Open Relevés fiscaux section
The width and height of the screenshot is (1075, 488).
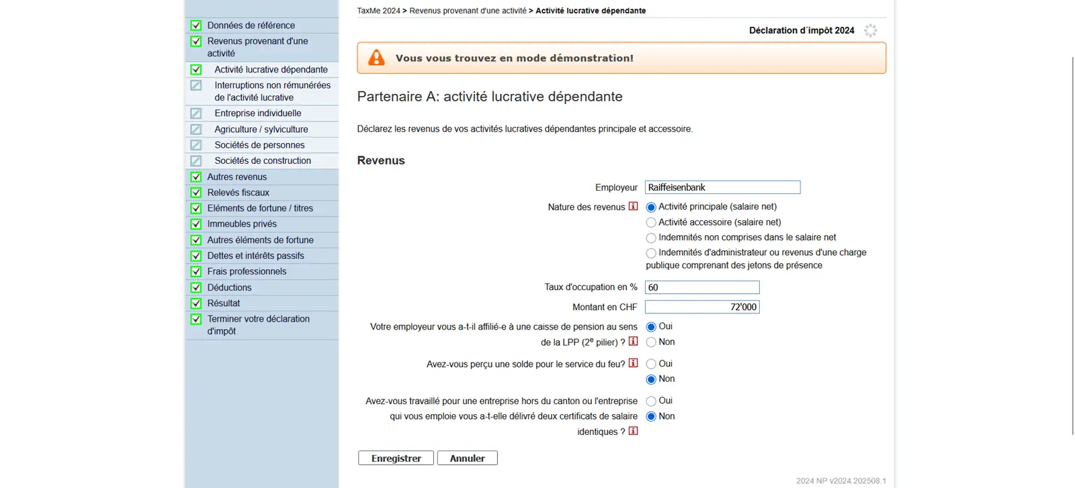point(238,193)
